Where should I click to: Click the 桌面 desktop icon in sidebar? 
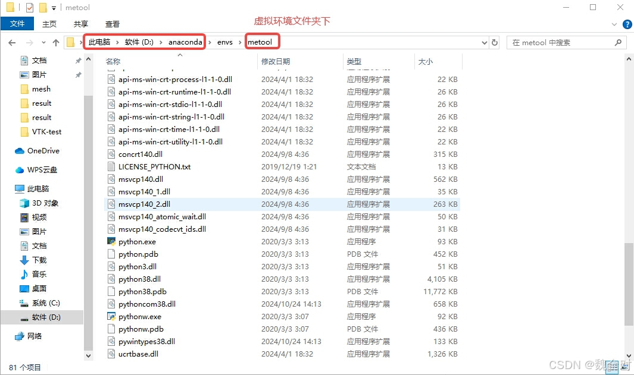pyautogui.click(x=24, y=289)
